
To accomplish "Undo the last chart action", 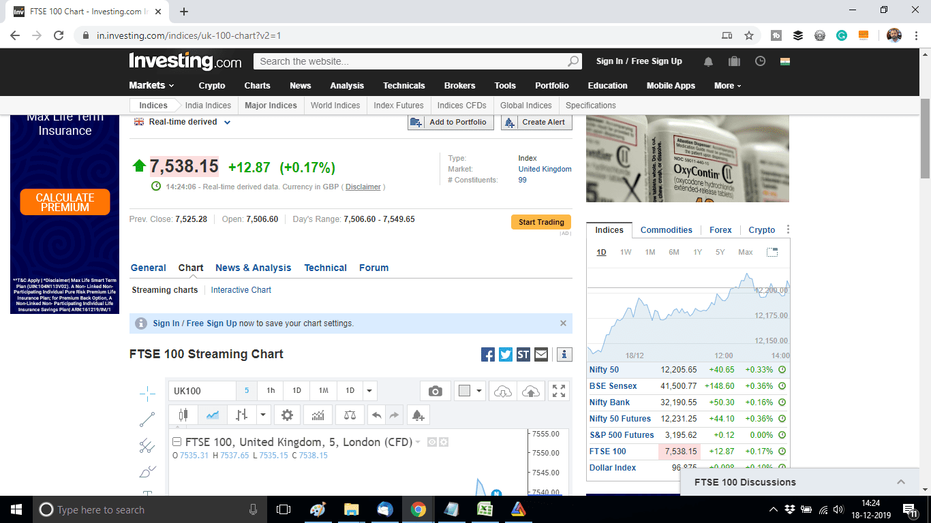I will point(376,415).
